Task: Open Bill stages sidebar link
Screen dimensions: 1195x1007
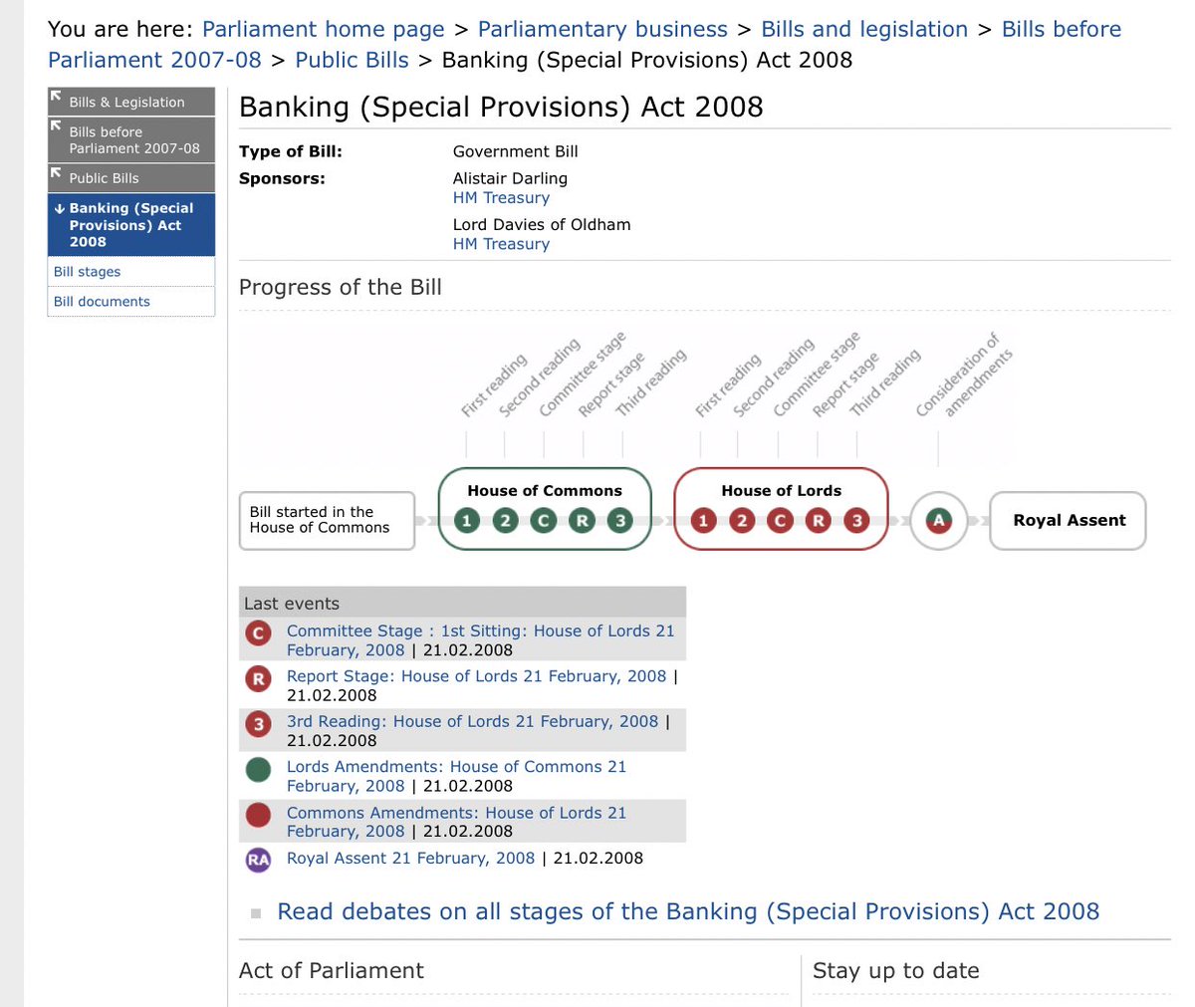Action: pyautogui.click(x=87, y=271)
